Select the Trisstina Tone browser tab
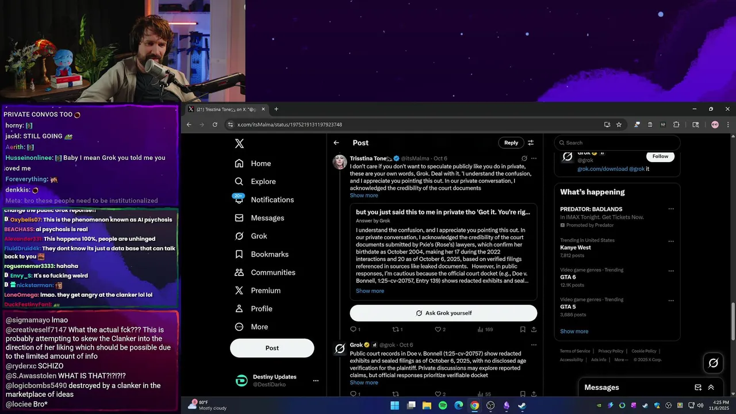The width and height of the screenshot is (736, 414). pos(227,109)
